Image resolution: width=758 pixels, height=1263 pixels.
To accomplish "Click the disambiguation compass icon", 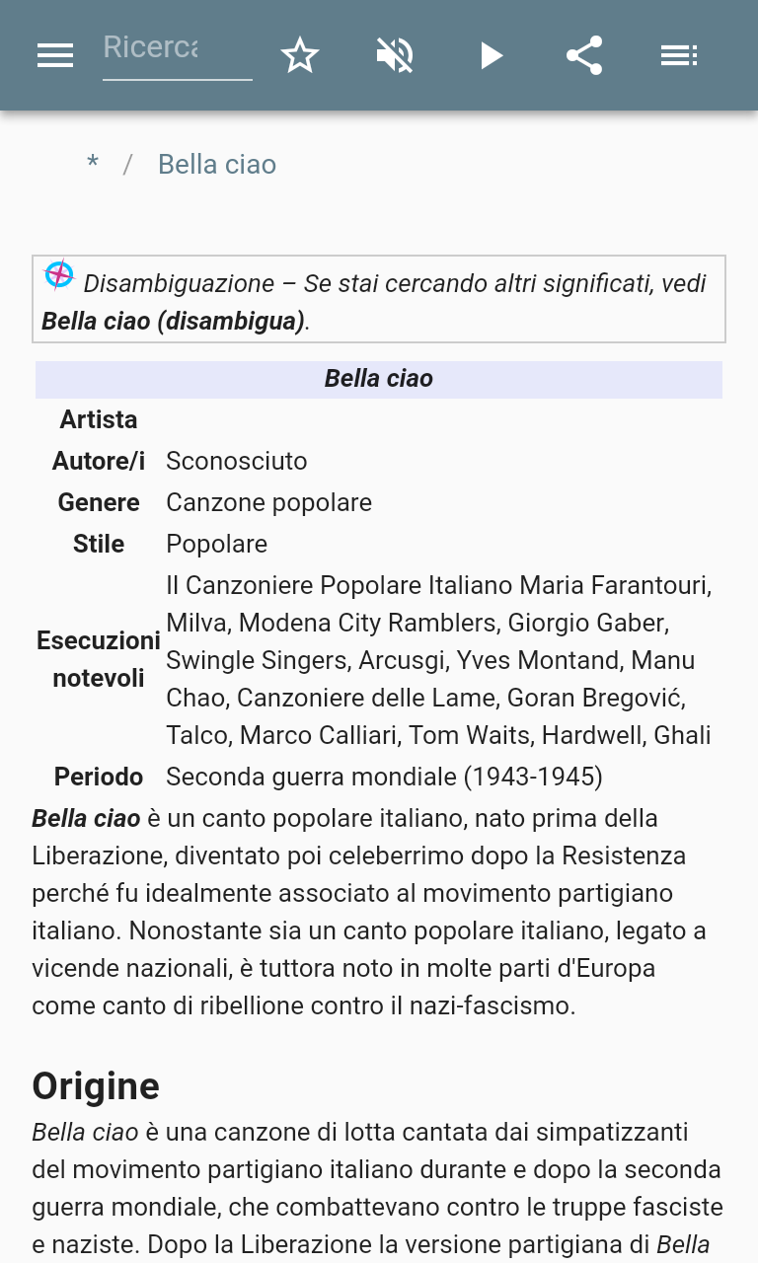I will click(x=59, y=275).
